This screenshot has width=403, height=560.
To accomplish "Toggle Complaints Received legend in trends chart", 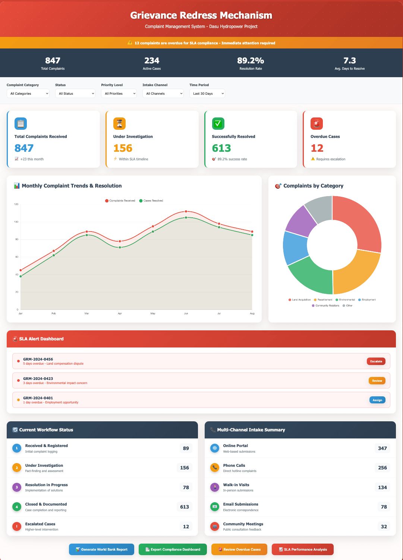I will coord(120,201).
